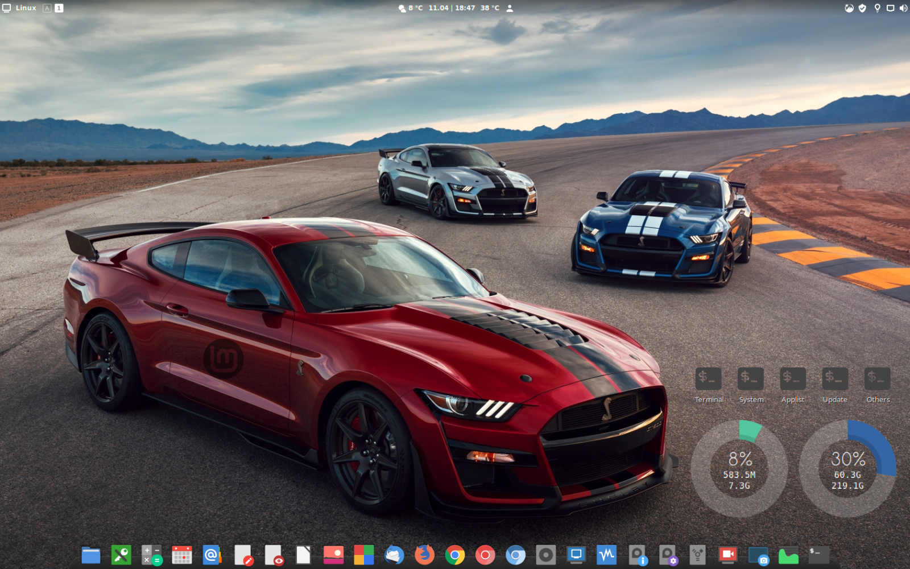The width and height of the screenshot is (910, 569).
Task: Launch Terminal via the desktop widget
Action: point(709,379)
